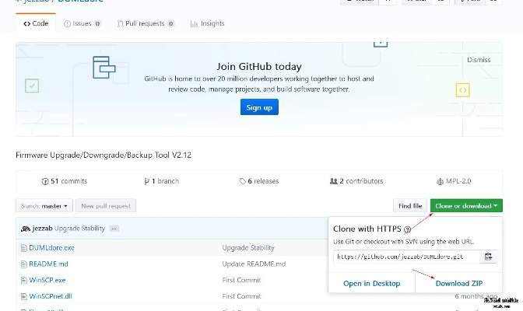523x311 pixels.
Task: Open the Pull requests tab
Action: tap(148, 24)
